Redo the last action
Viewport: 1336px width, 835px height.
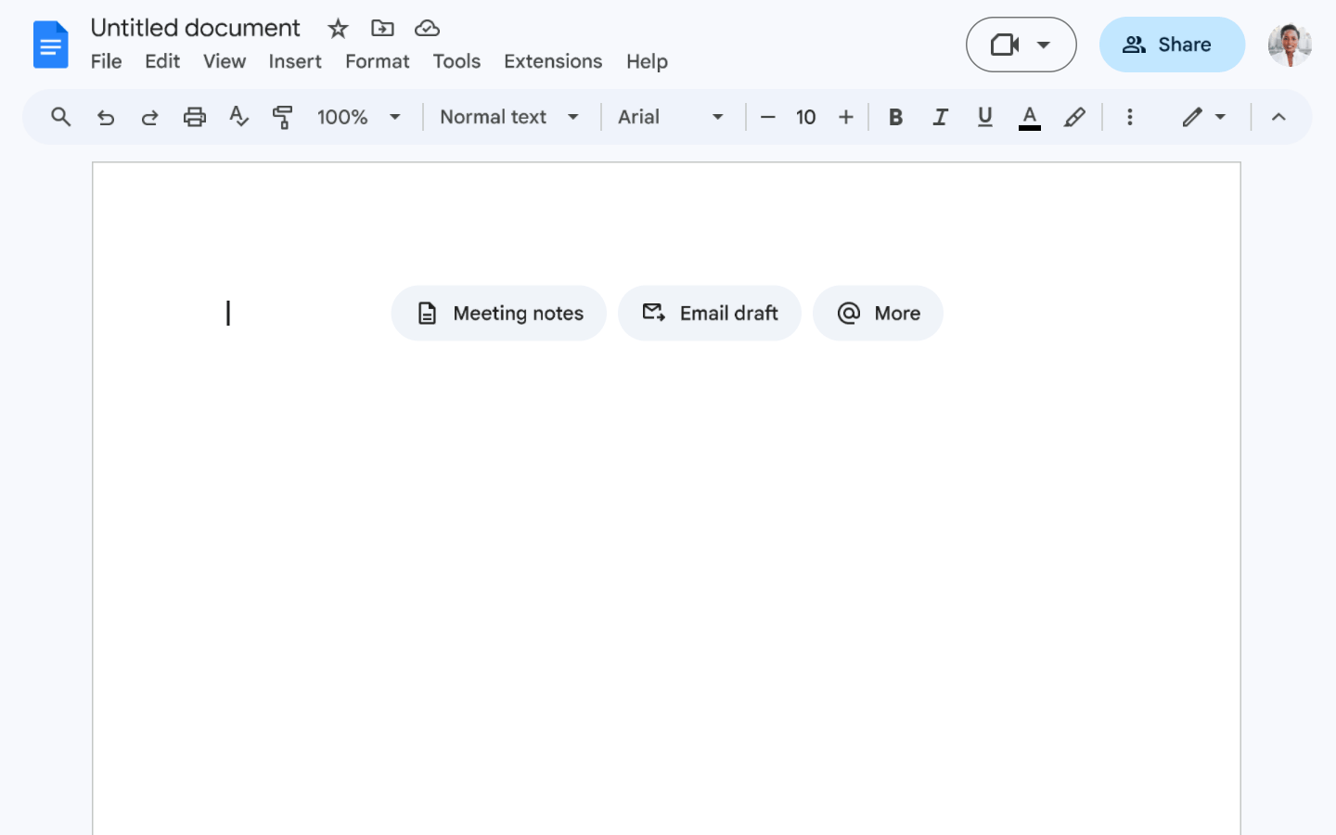point(149,117)
